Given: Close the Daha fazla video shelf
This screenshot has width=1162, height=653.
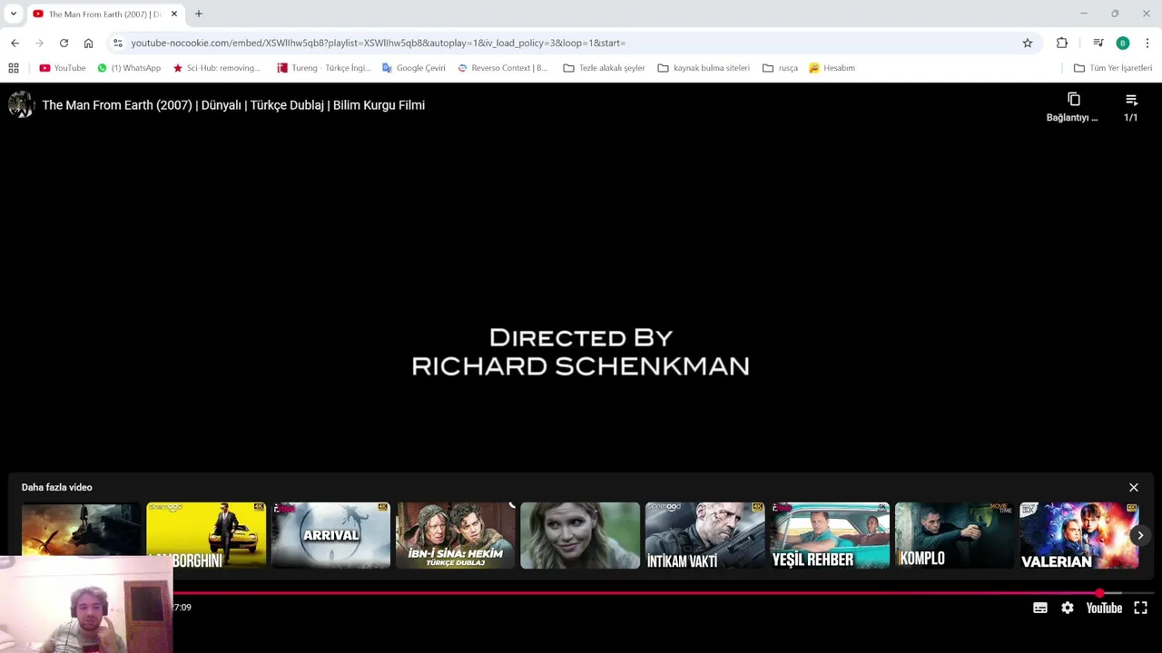Looking at the screenshot, I should (1134, 488).
